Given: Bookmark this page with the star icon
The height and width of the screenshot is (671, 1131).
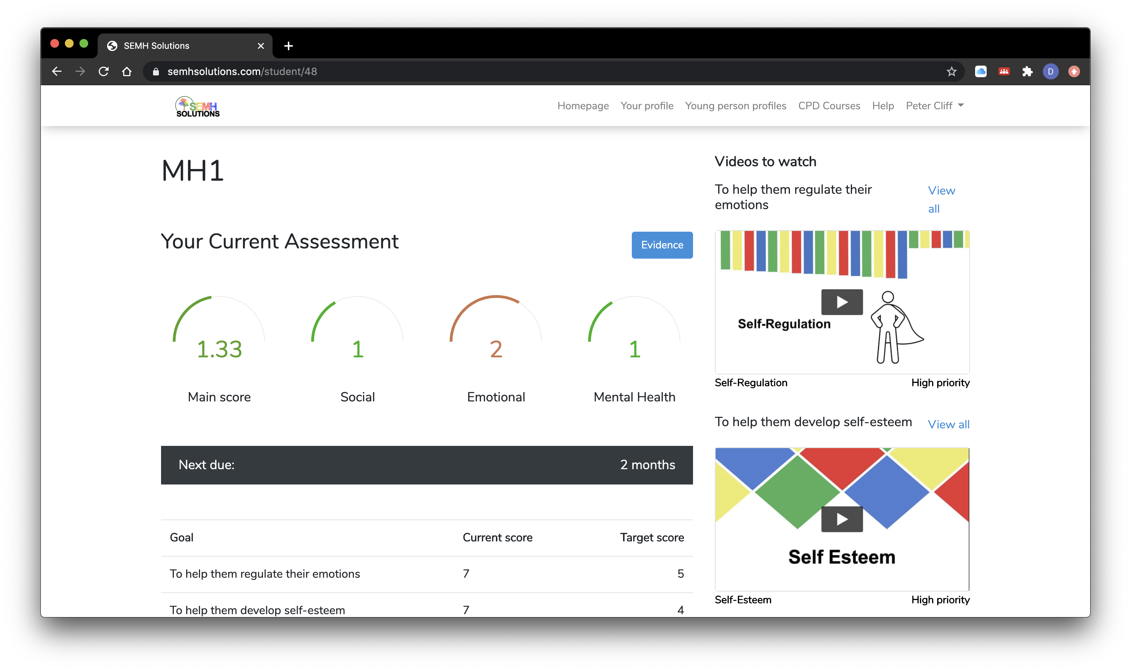Looking at the screenshot, I should pos(951,71).
